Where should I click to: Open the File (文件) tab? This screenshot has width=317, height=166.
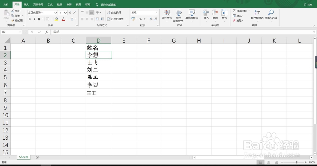click(6, 4)
